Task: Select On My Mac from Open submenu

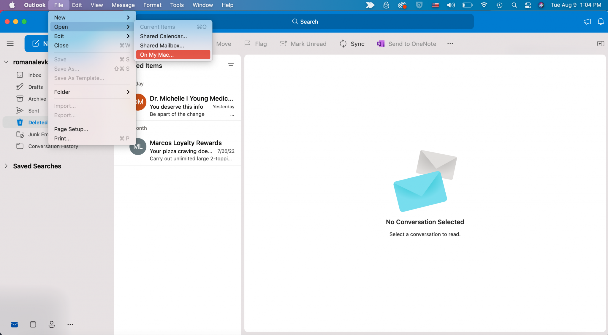Action: click(x=157, y=55)
